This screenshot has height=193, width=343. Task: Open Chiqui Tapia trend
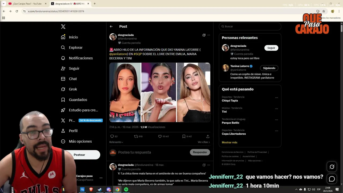click(x=230, y=101)
